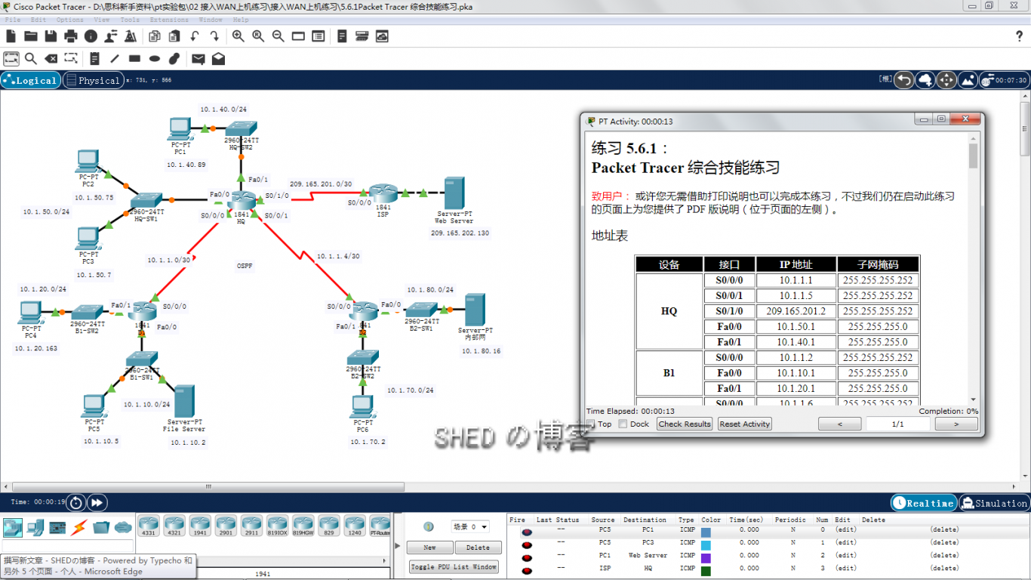Click the New scenario button
The height and width of the screenshot is (580, 1031).
click(429, 548)
